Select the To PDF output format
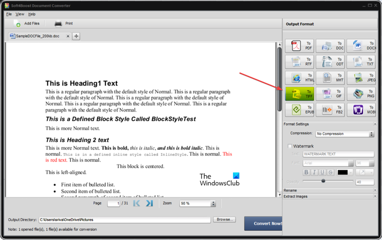This screenshot has height=240, width=382. 300,46
